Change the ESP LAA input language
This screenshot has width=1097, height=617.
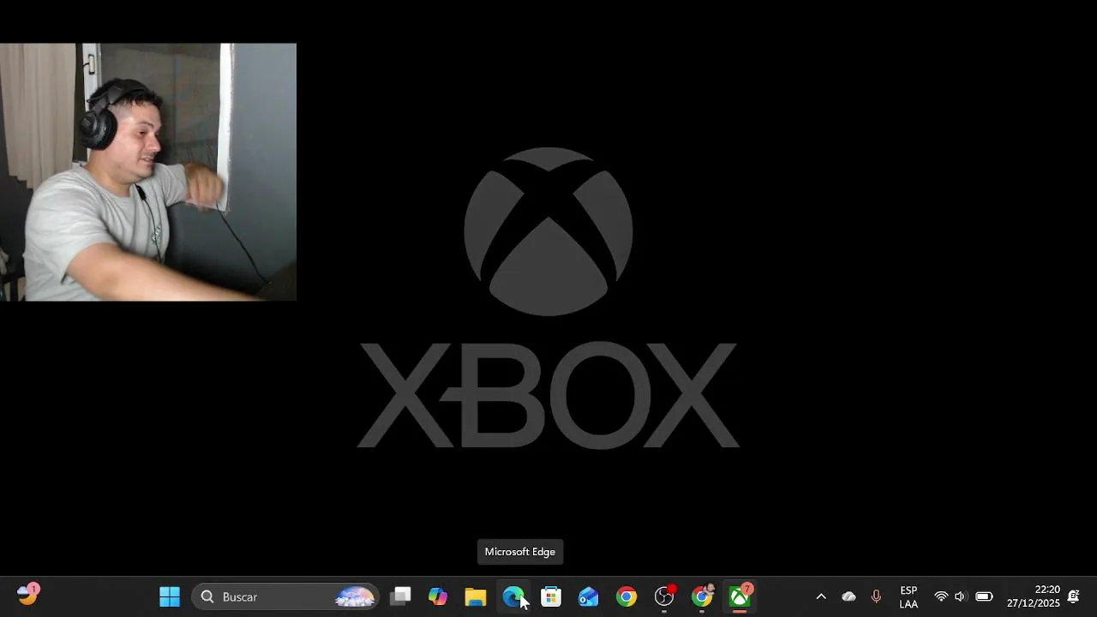point(908,597)
